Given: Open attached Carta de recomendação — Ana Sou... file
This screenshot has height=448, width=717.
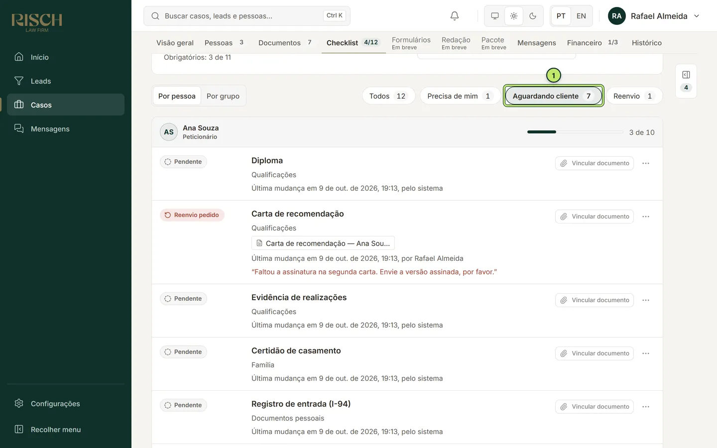Looking at the screenshot, I should 323,243.
